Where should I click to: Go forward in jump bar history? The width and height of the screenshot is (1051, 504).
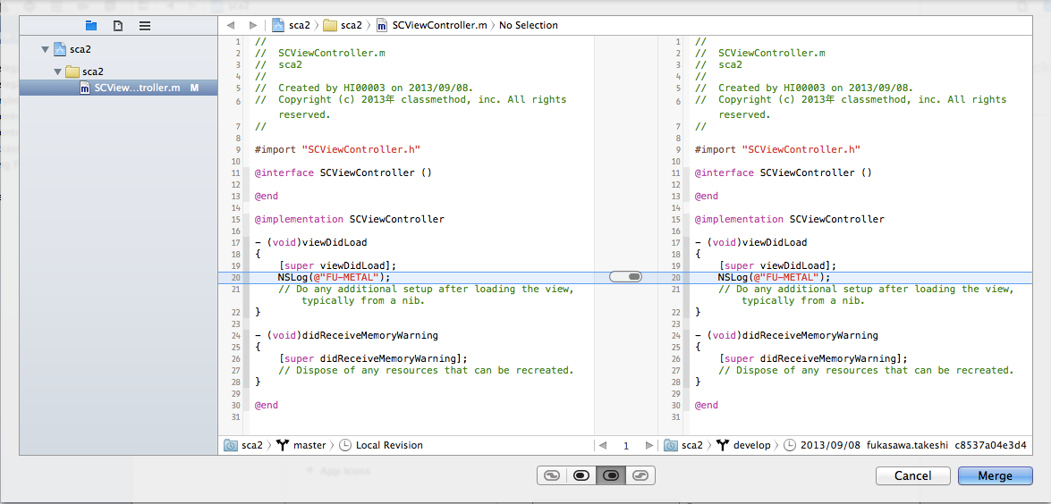click(x=253, y=25)
